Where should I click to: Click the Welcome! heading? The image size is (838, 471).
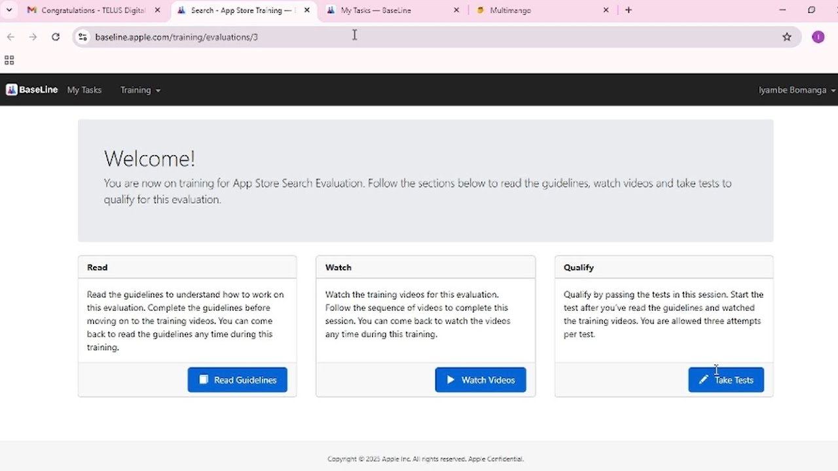pyautogui.click(x=149, y=158)
